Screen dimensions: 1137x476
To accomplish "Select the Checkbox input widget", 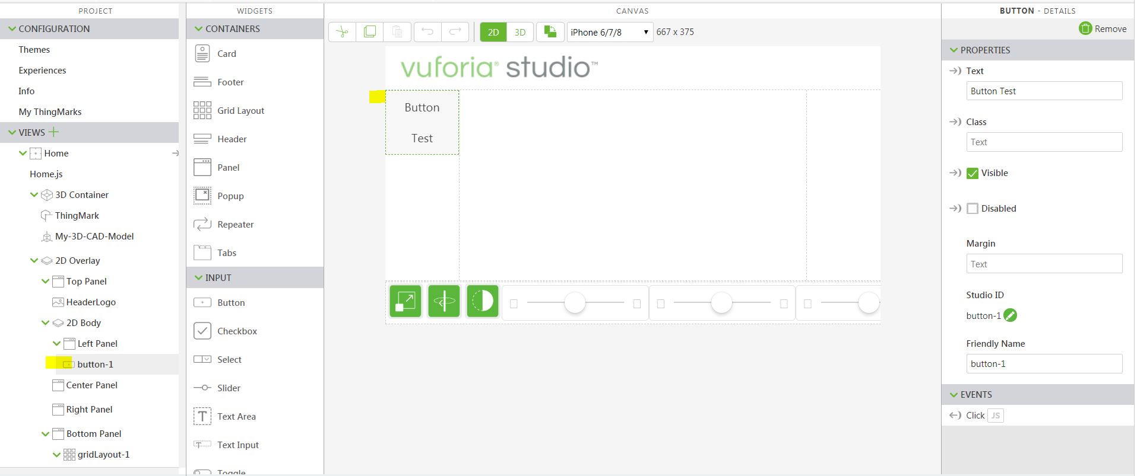I will [225, 331].
